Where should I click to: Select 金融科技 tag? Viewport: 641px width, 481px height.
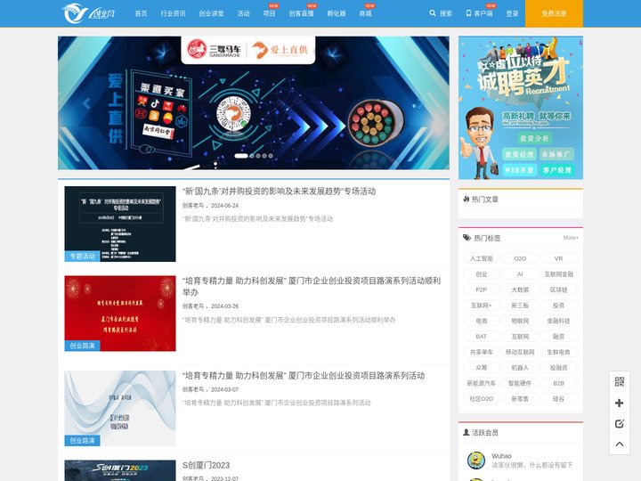tap(558, 321)
